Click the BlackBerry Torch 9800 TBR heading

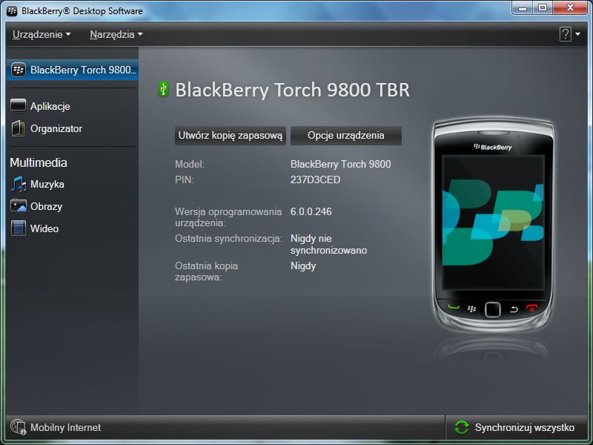point(292,90)
